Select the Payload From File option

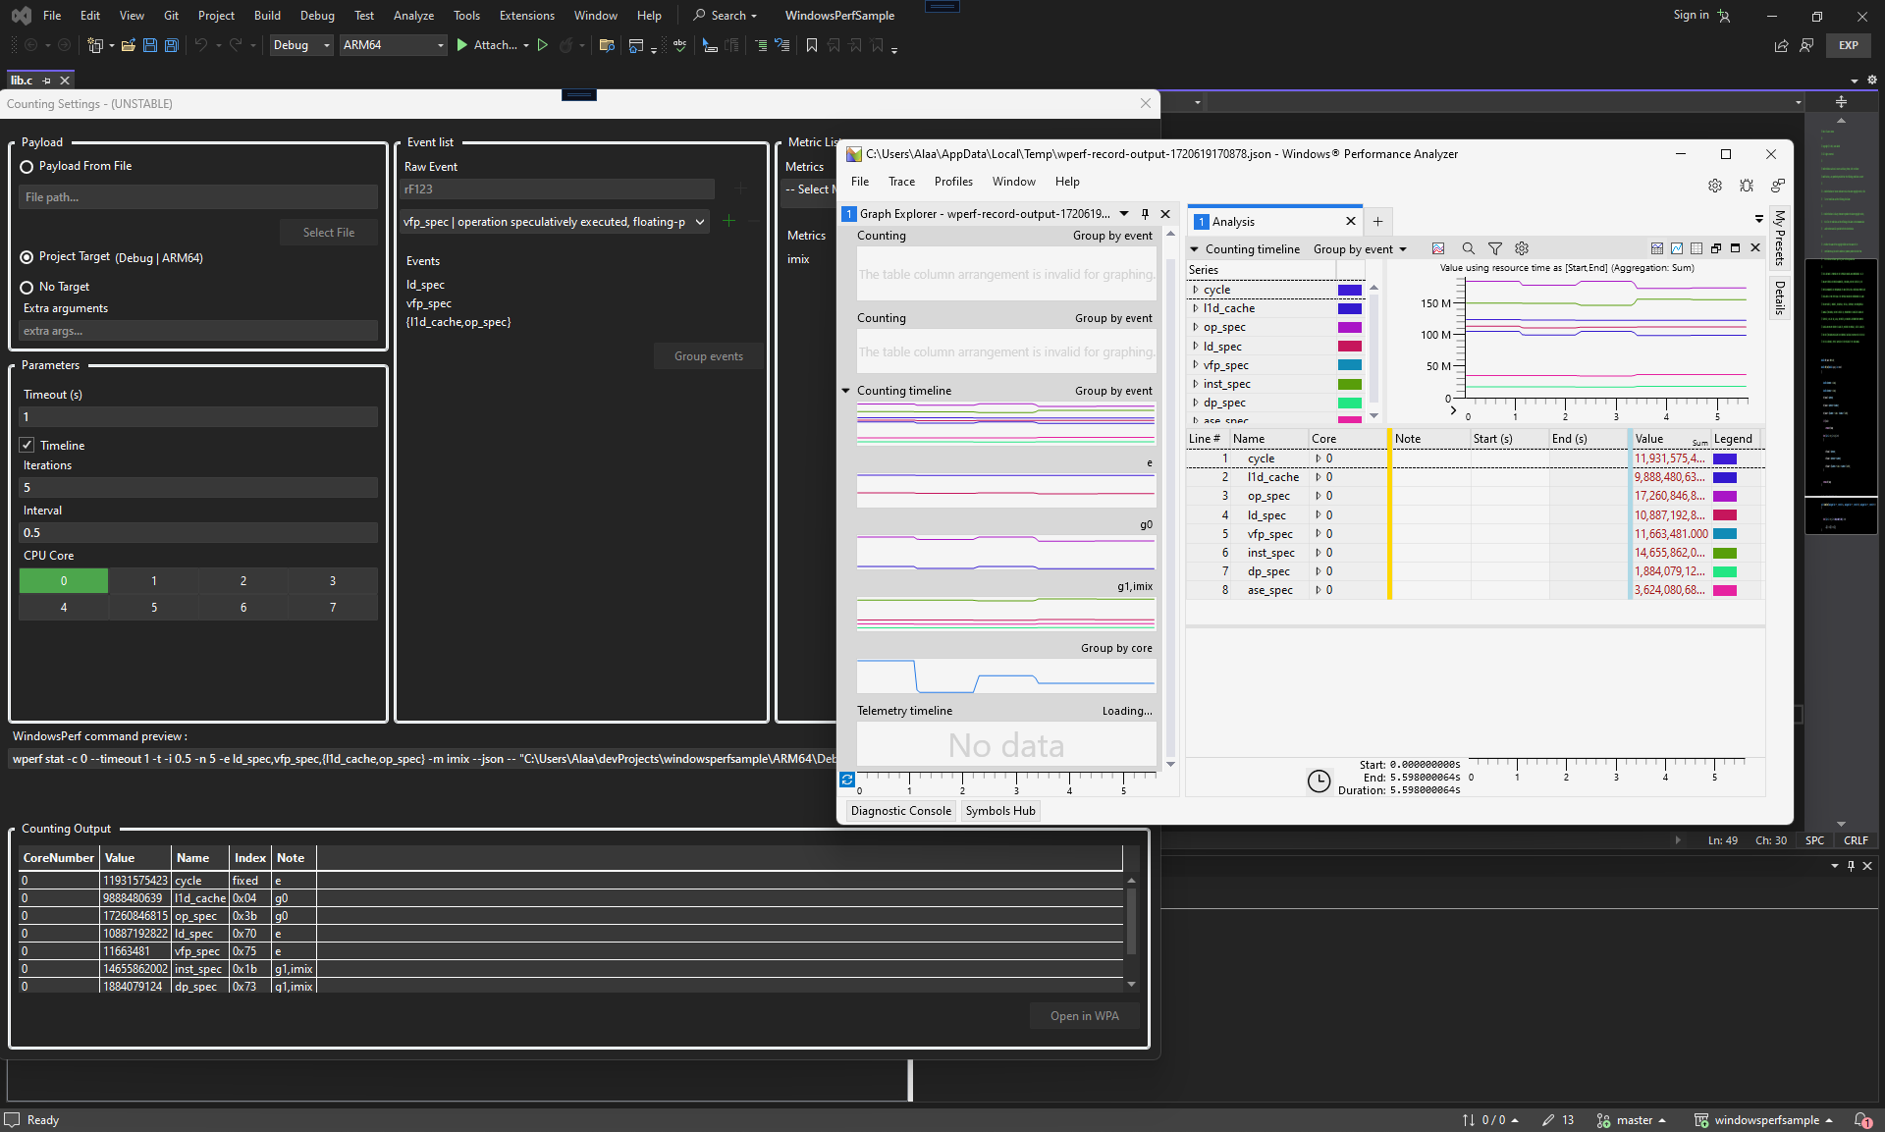(x=27, y=166)
